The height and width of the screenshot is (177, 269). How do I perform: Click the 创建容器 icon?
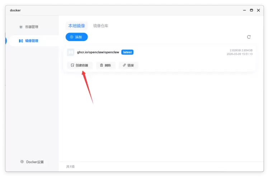pos(72,65)
